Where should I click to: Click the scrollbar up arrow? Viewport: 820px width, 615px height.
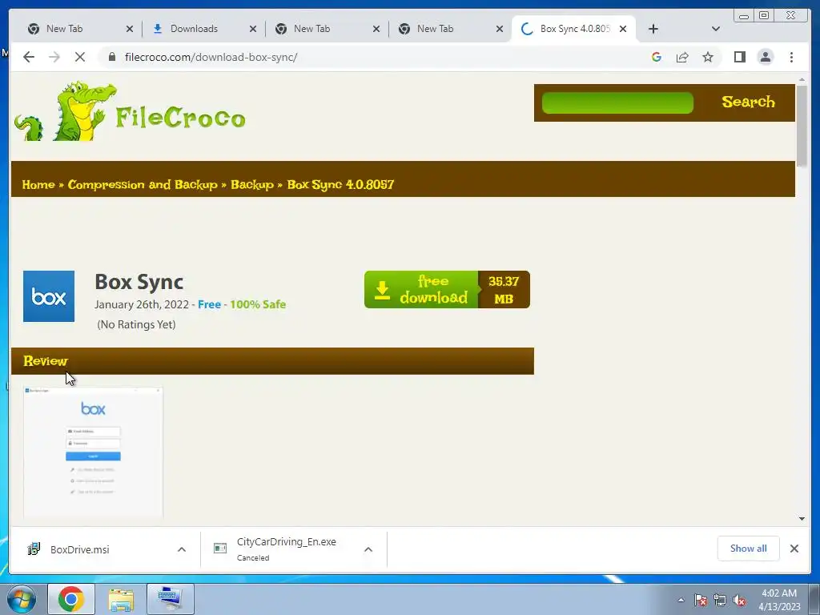pos(802,79)
